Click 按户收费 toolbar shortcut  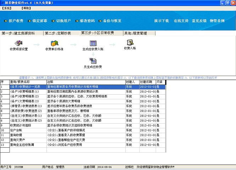14,21
